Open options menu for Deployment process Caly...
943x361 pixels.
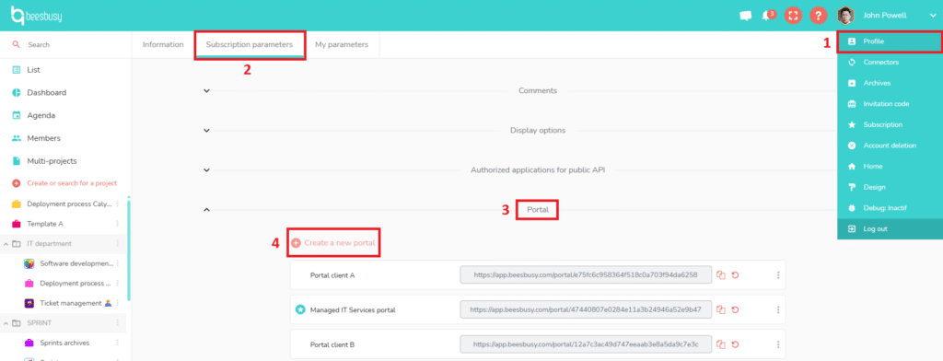pos(118,204)
